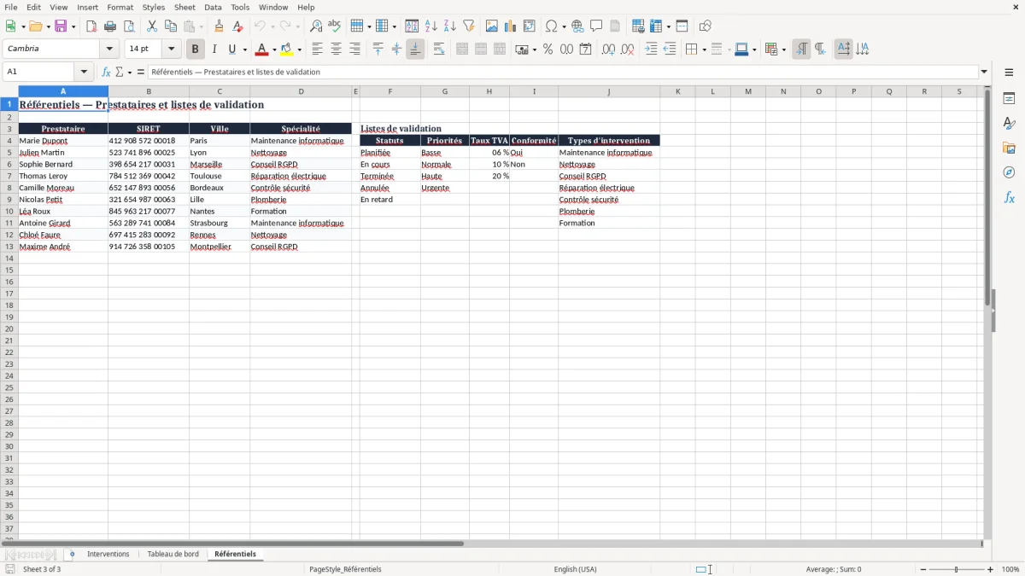Apply the red font color

pyautogui.click(x=262, y=49)
